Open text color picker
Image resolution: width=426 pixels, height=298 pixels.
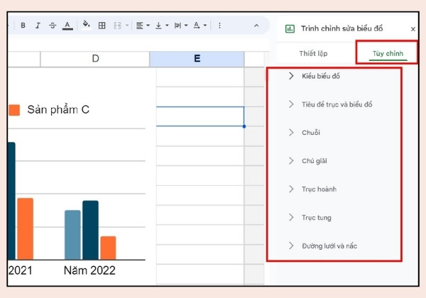(67, 26)
